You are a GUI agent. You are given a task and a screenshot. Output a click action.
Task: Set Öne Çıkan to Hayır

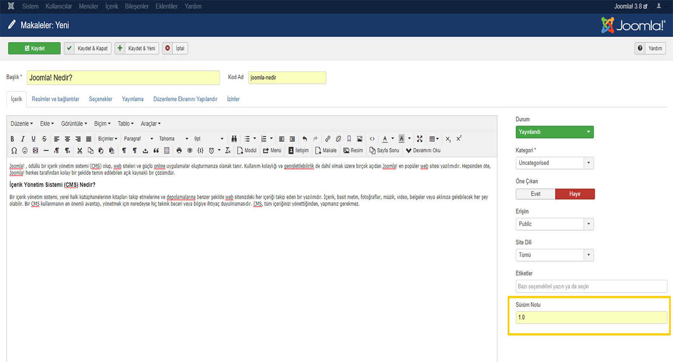click(575, 194)
